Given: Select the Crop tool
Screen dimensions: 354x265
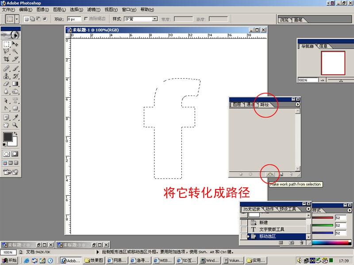Looking at the screenshot, I should [x=6, y=59].
